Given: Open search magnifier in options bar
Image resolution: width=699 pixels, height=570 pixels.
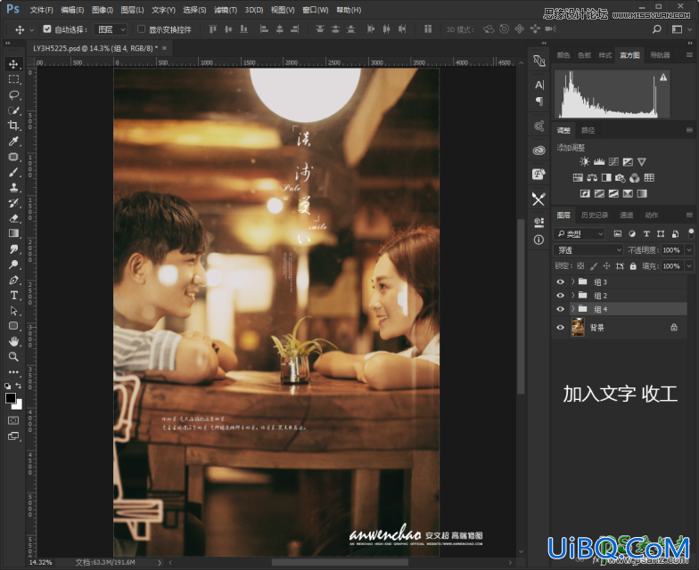Looking at the screenshot, I should click(x=656, y=29).
